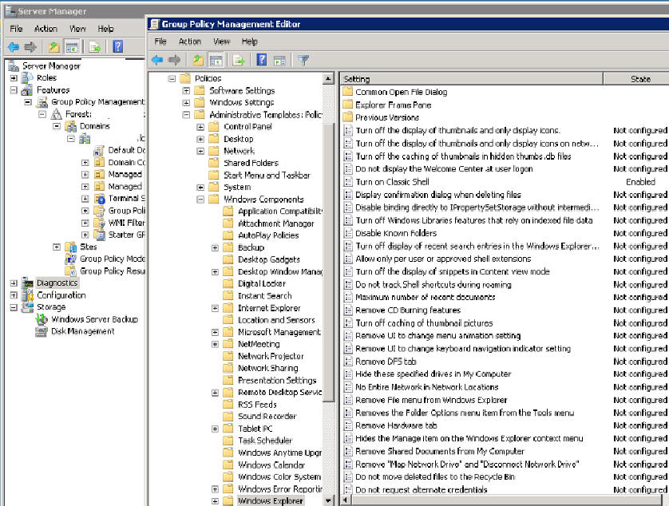Open Action menu in Group Policy Management Editor

click(190, 42)
